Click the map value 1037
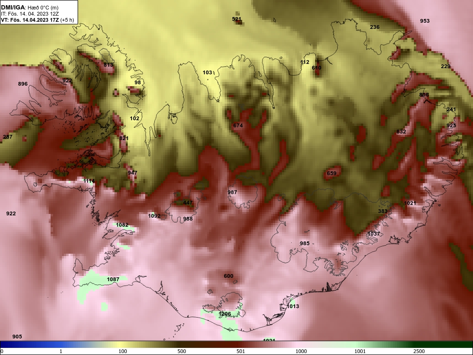Image resolution: width=473 pixels, height=355 pixels. click(374, 234)
